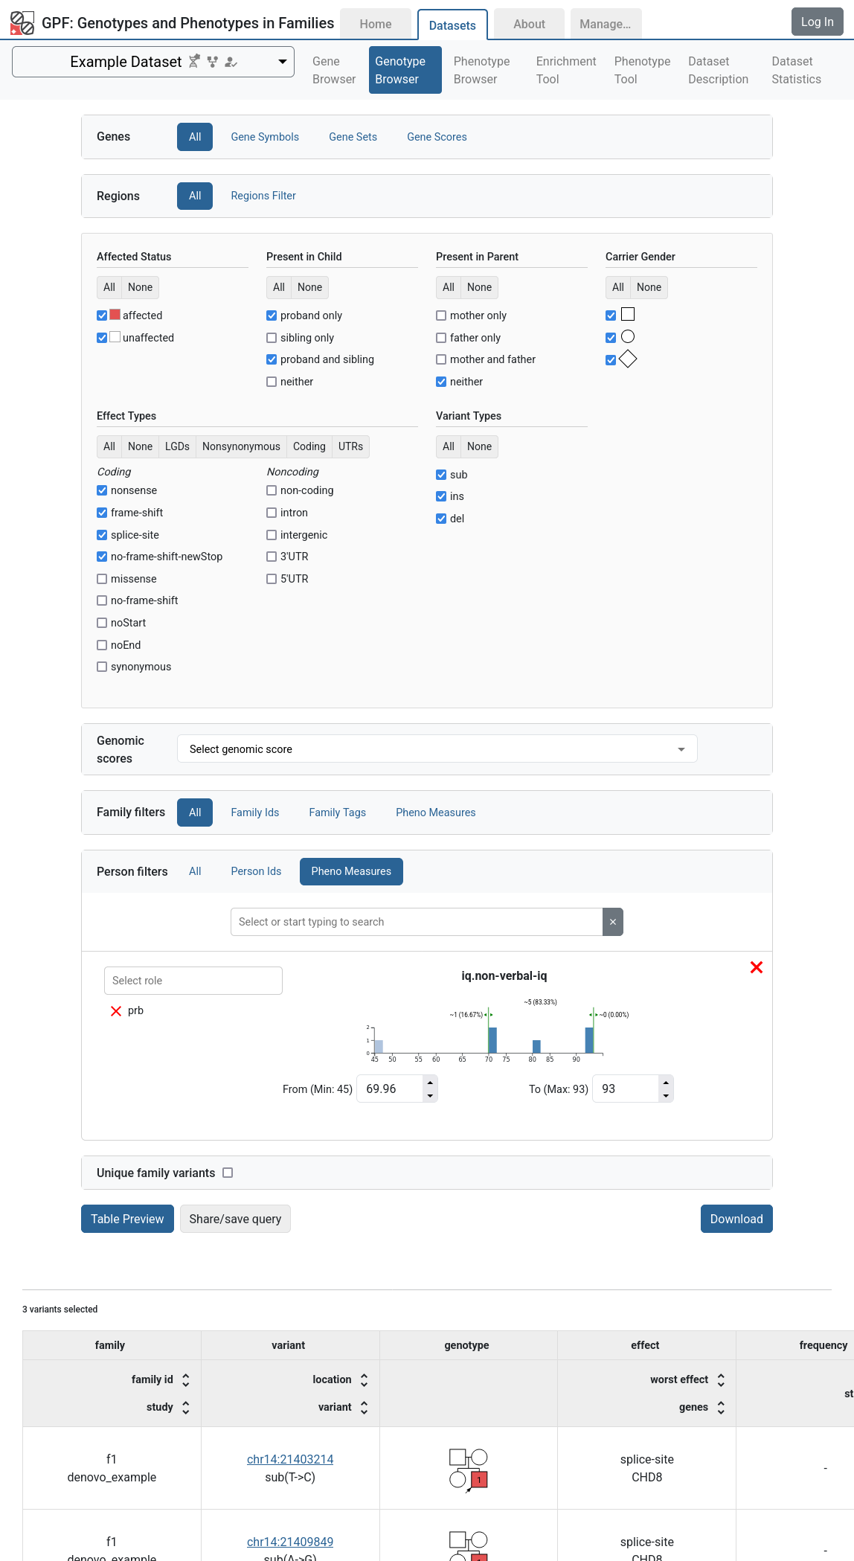Viewport: 854px width, 1561px height.
Task: Select LGDs effect type preset
Action: click(177, 446)
